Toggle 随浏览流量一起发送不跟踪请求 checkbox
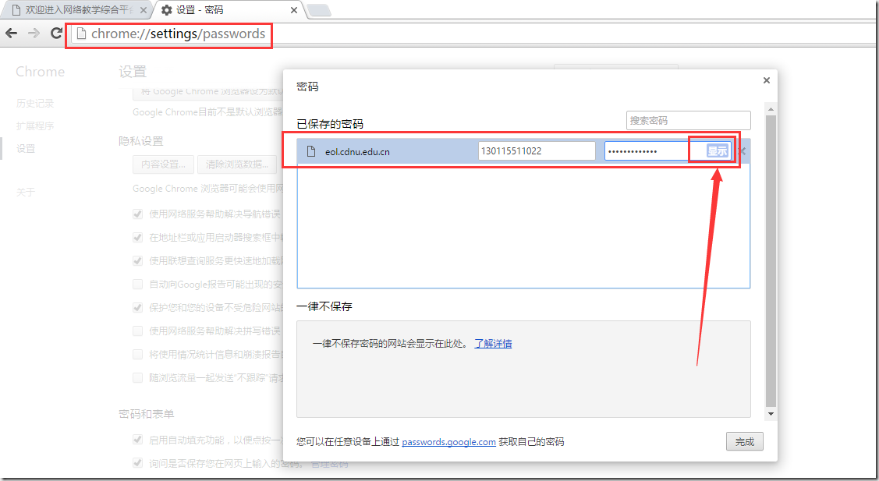Viewport: 879px width, 481px height. (137, 378)
